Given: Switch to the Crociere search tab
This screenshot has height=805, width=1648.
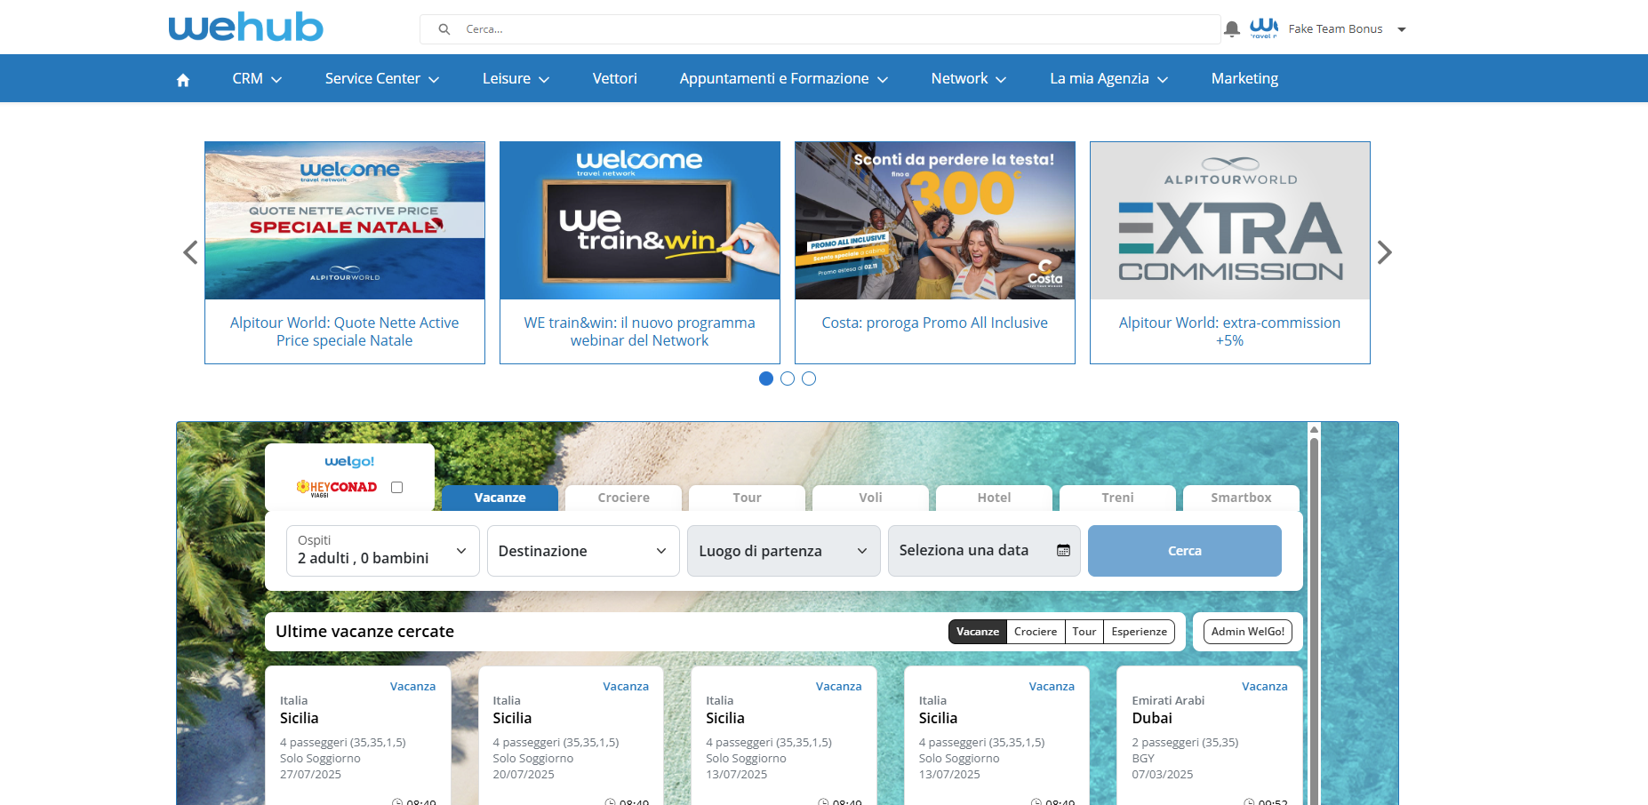Looking at the screenshot, I should click(x=623, y=498).
